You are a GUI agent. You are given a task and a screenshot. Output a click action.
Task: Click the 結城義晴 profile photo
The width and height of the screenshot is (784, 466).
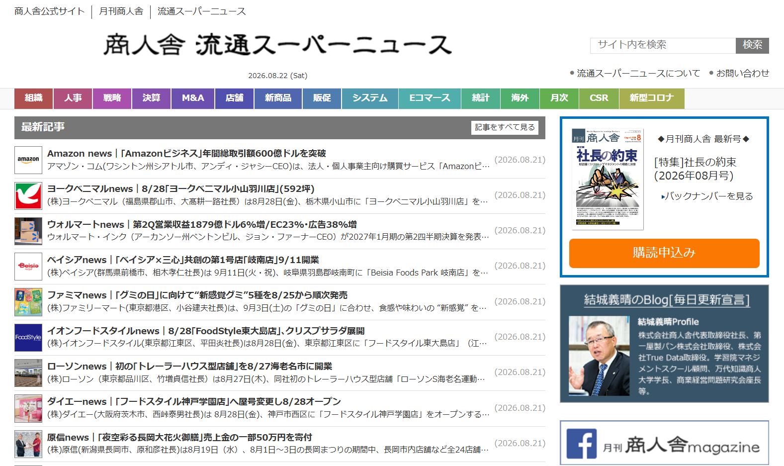(599, 356)
